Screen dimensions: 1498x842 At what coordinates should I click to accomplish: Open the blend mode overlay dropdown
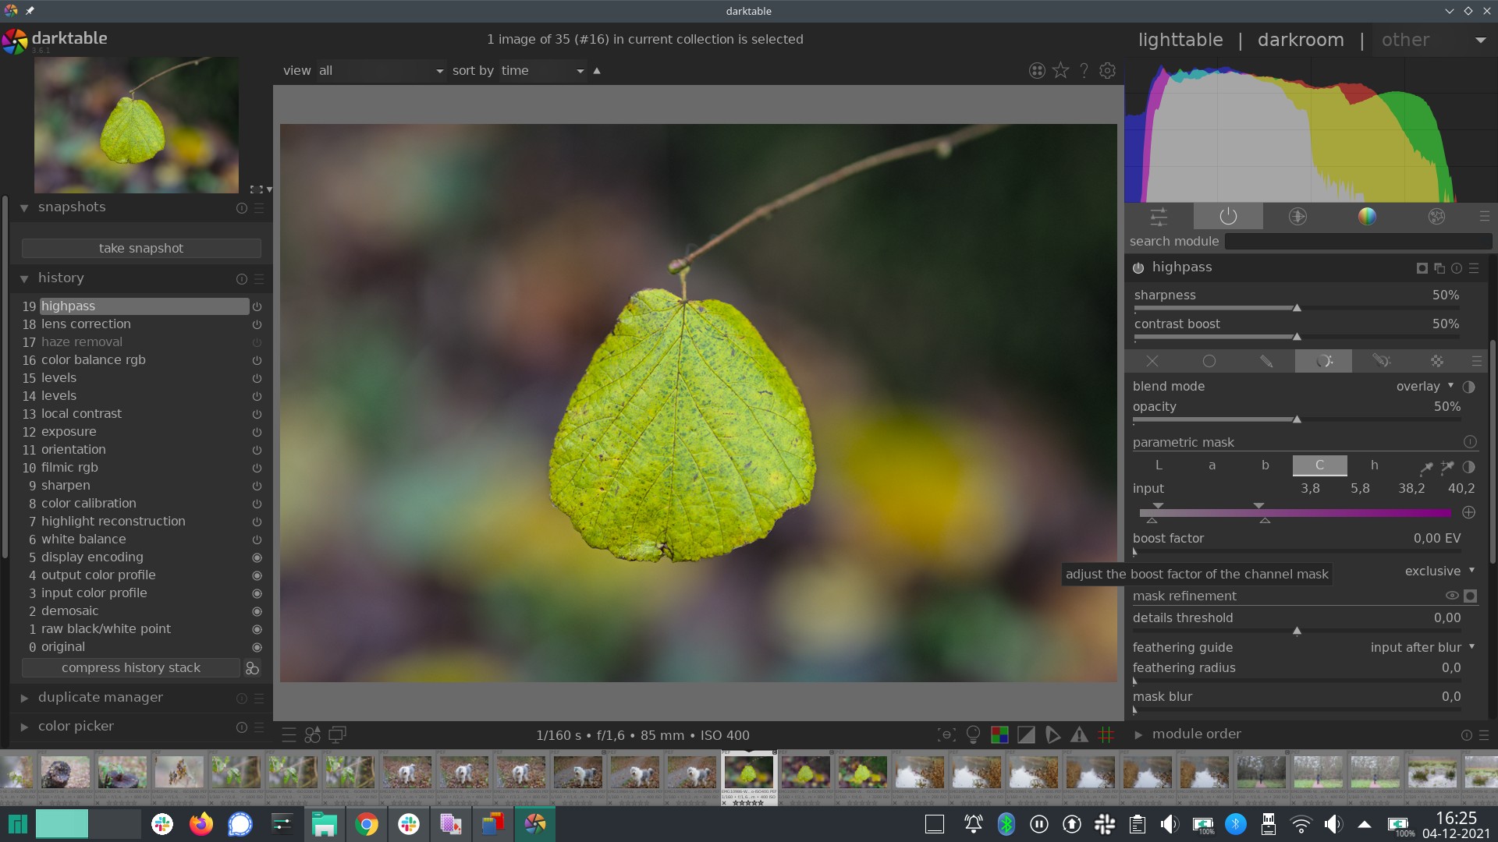tap(1424, 387)
